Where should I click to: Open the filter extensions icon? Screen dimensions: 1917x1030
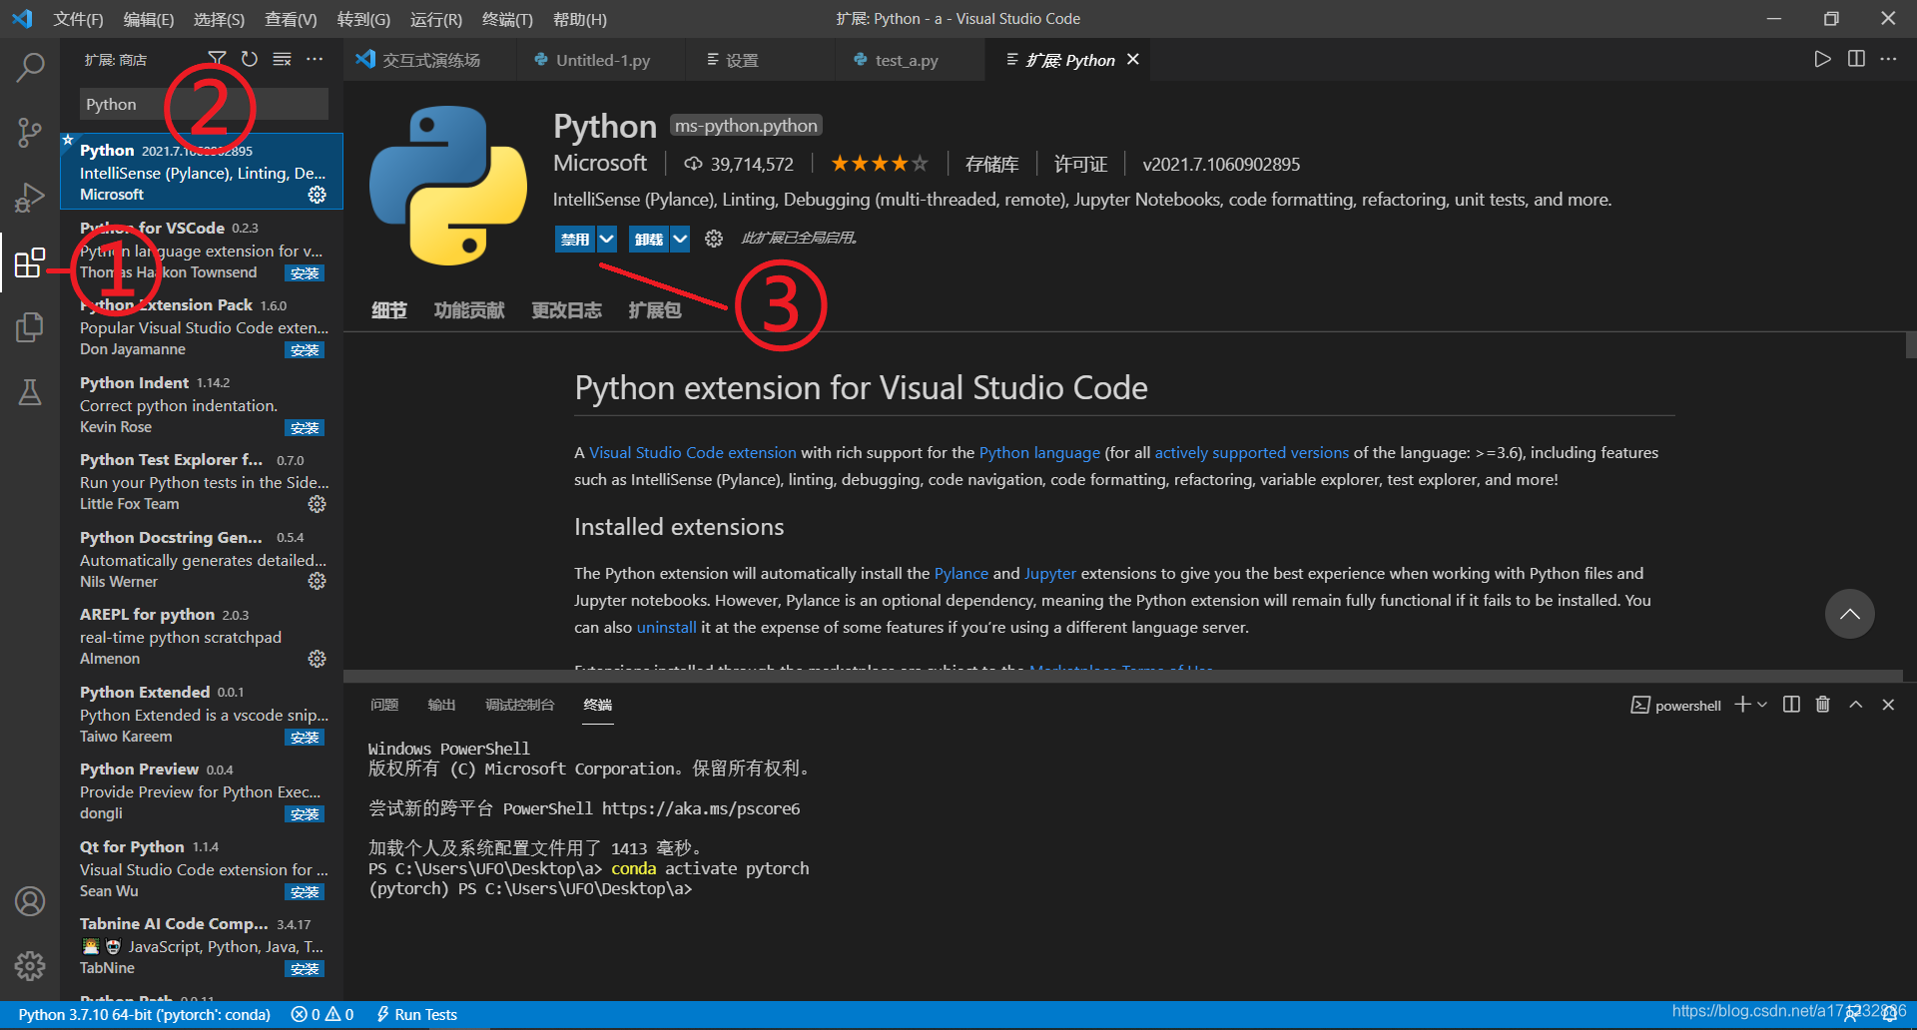tap(217, 59)
